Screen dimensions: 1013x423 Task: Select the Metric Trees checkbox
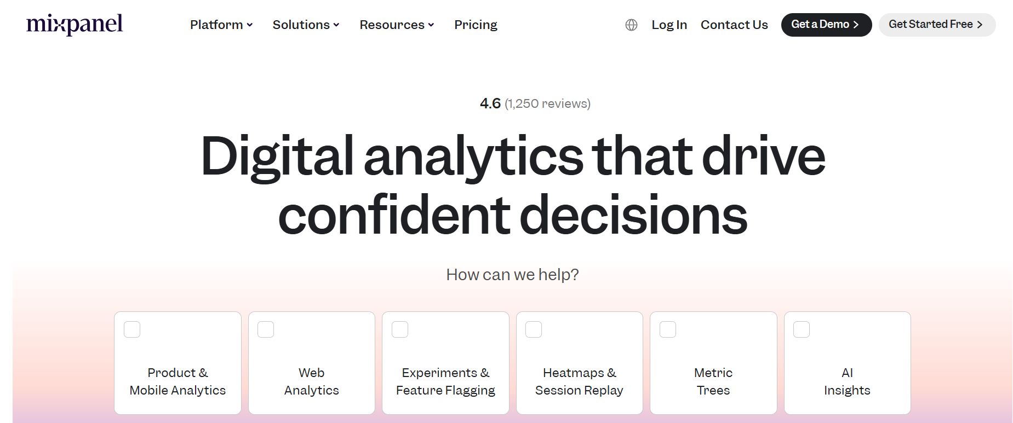point(668,329)
